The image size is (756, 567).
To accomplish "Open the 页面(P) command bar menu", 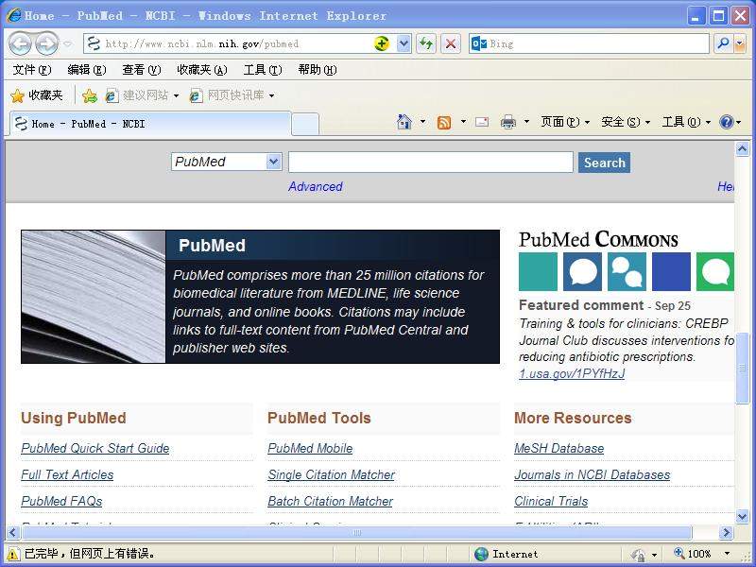I will 565,122.
